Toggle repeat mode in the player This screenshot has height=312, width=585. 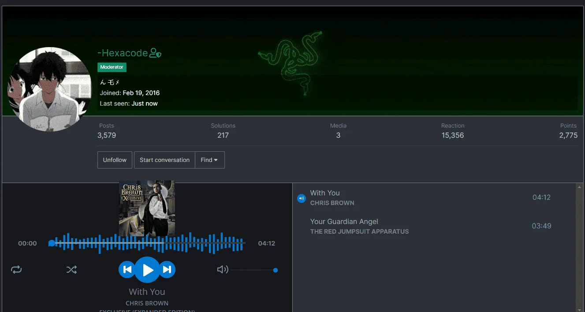pyautogui.click(x=16, y=270)
